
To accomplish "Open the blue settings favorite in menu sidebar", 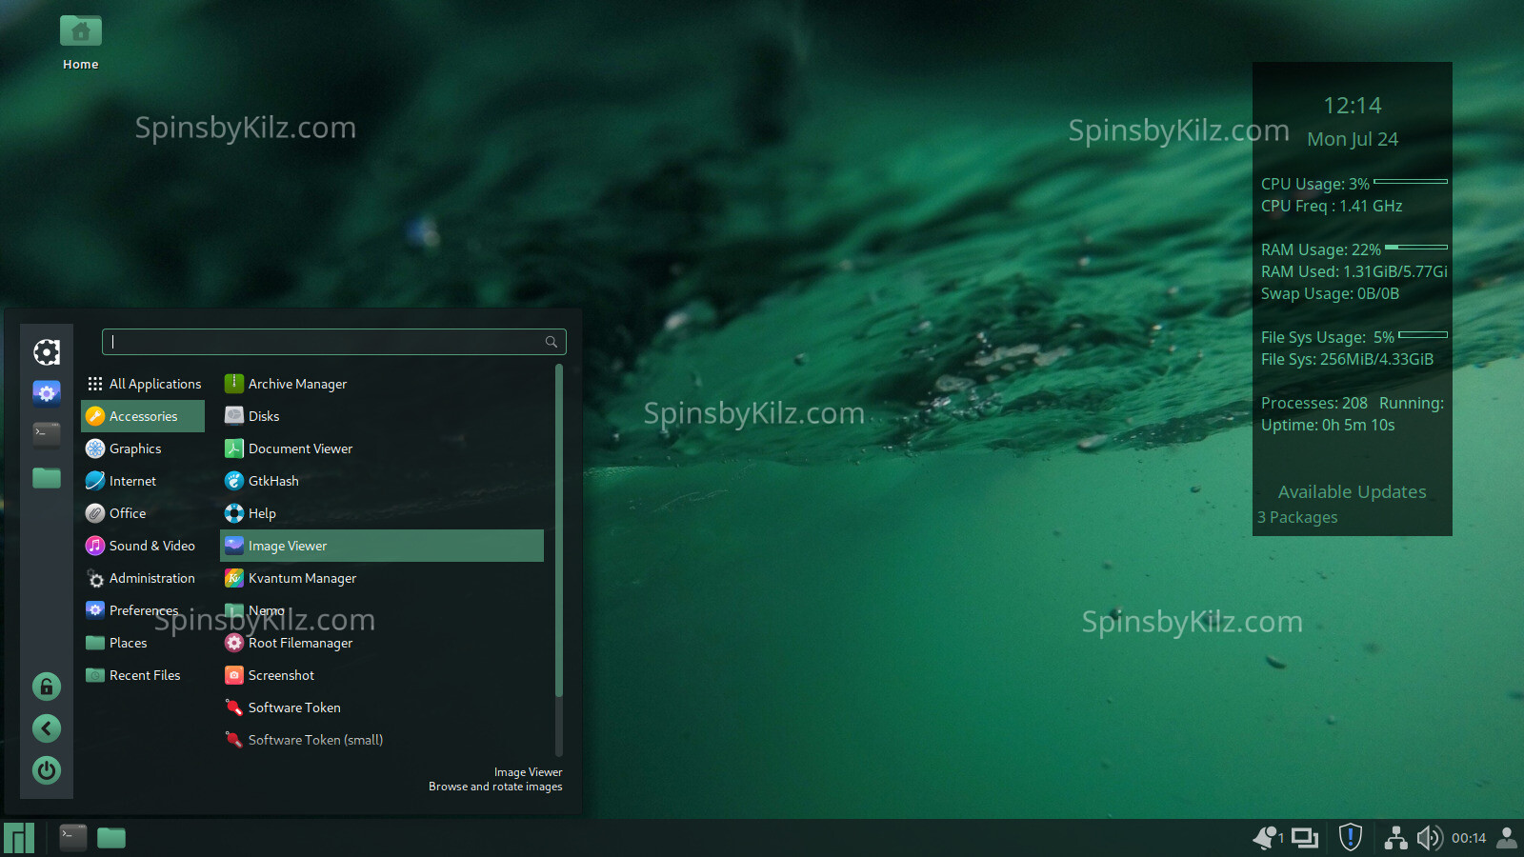I will click(x=47, y=393).
